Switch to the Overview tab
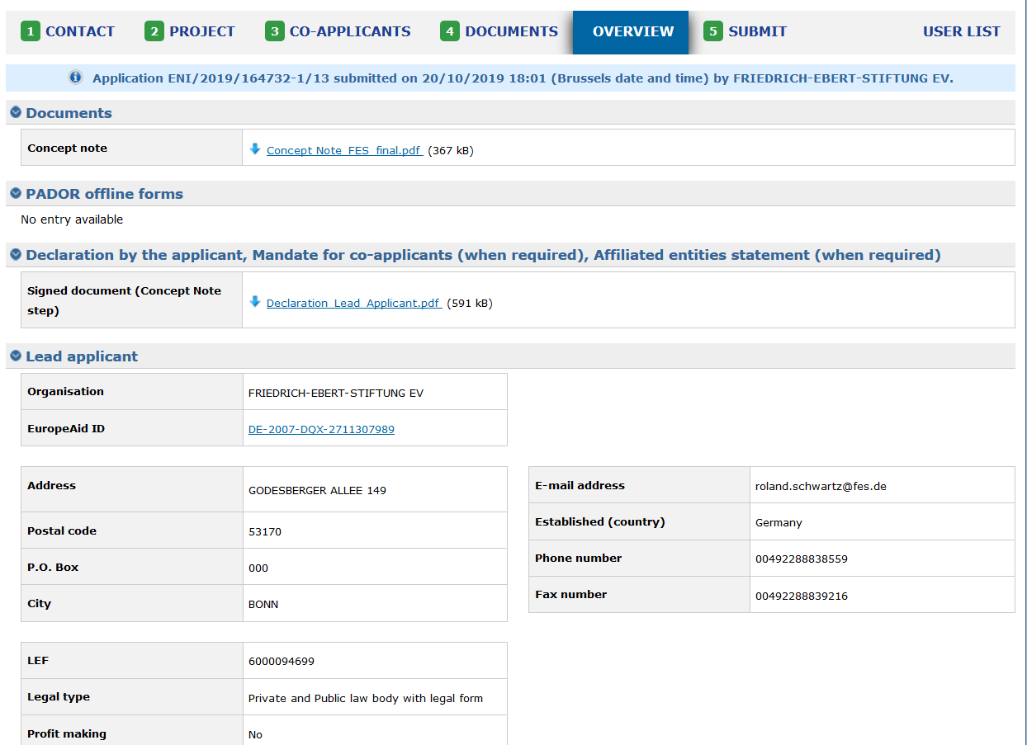This screenshot has height=745, width=1027. [x=632, y=32]
